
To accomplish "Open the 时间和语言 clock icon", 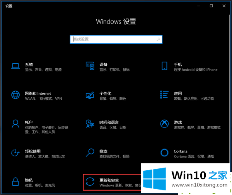I will pos(90,124).
